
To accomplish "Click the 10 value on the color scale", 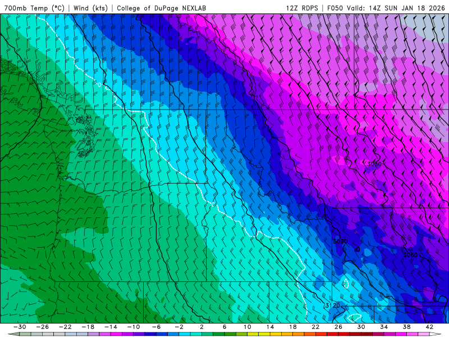I will coord(248,327).
